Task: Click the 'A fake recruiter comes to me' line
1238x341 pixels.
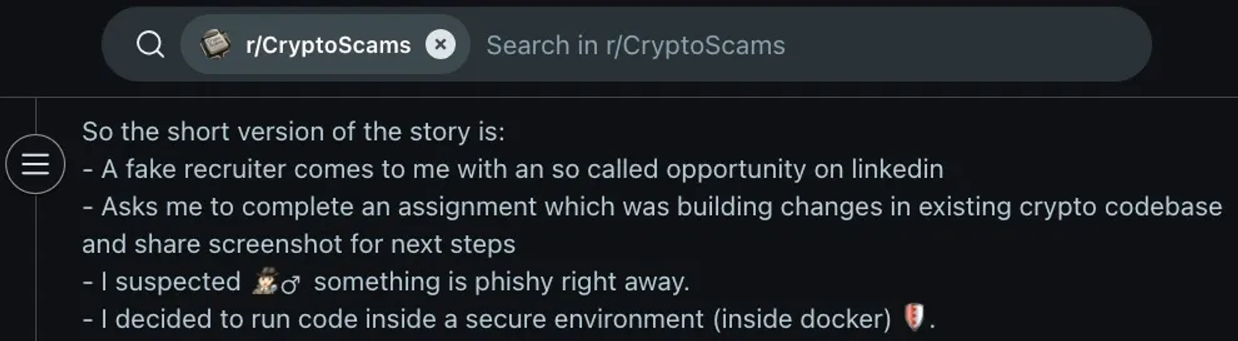Action: pos(513,169)
